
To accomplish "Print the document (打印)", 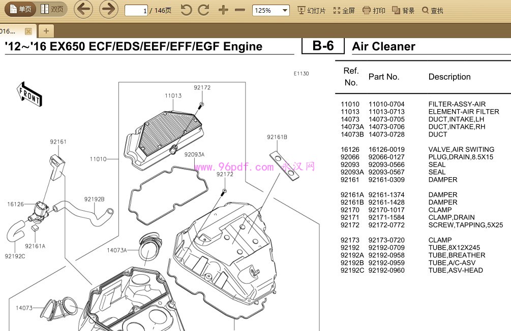I will pos(374,11).
